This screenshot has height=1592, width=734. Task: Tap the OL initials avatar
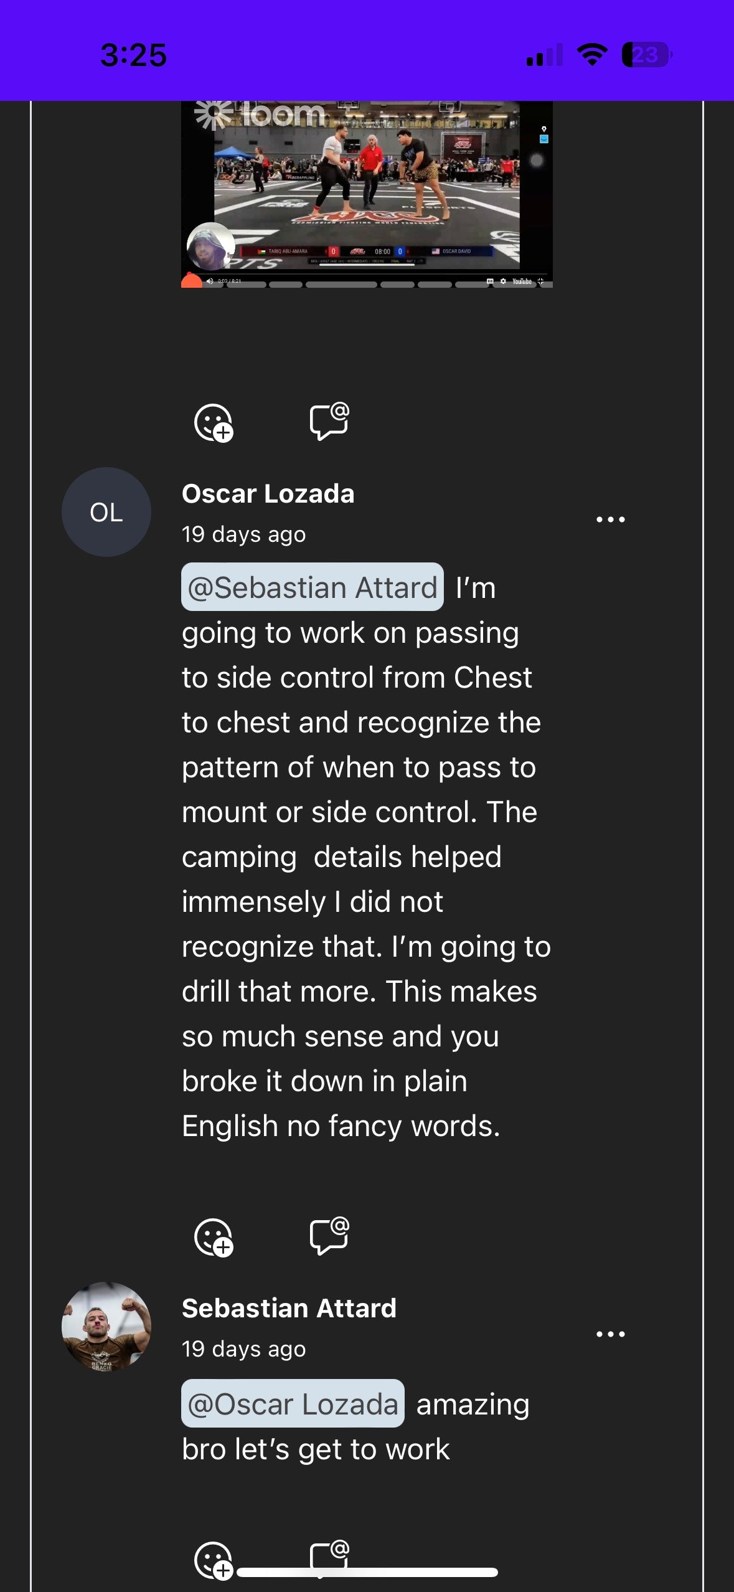click(x=106, y=512)
